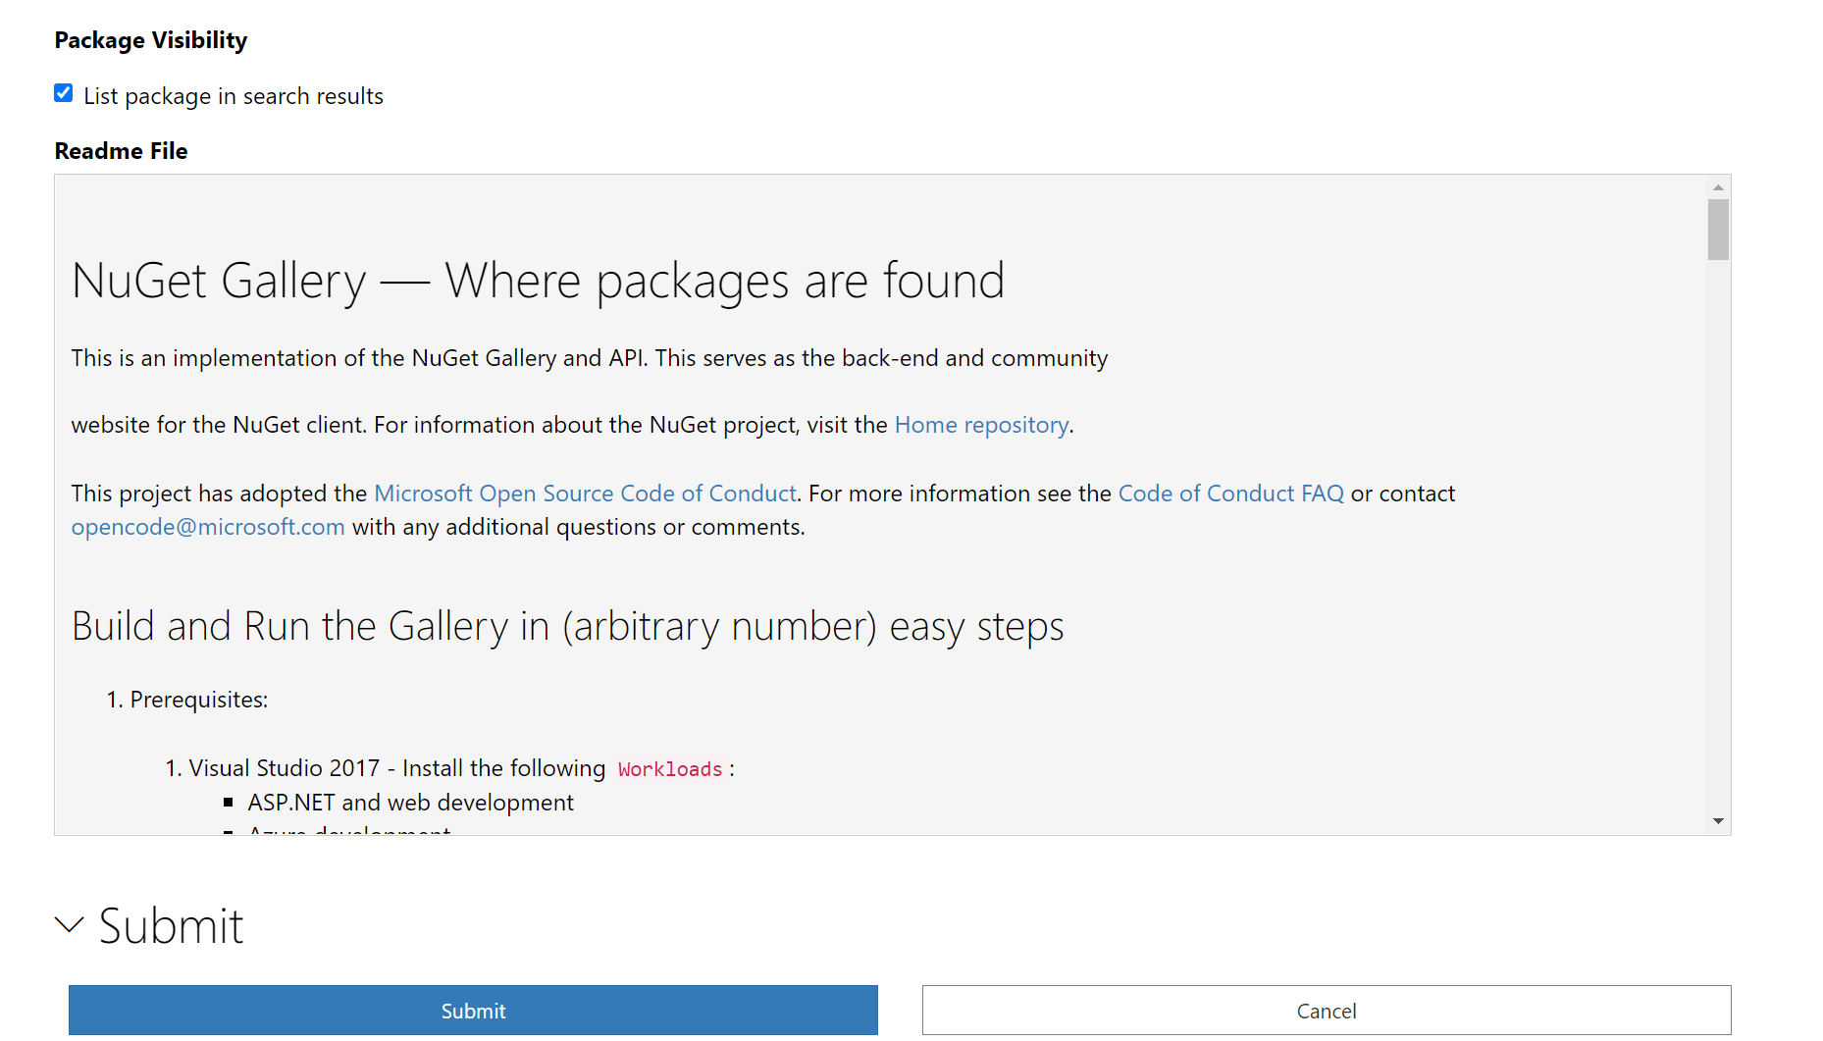1823x1041 pixels.
Task: Click the "NuGet Gallery — Where packages are found" heading
Action: click(538, 281)
